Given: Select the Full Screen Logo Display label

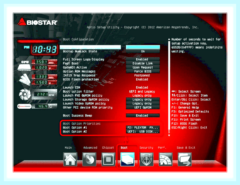Looking at the screenshot, I should tap(83, 59).
